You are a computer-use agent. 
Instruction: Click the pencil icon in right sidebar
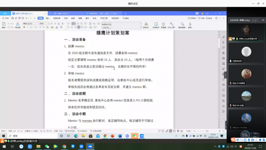(x=223, y=37)
